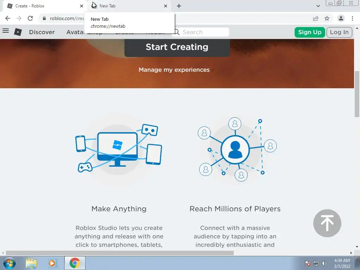The image size is (360, 270).
Task: Click the player network illustration
Action: (x=237, y=149)
